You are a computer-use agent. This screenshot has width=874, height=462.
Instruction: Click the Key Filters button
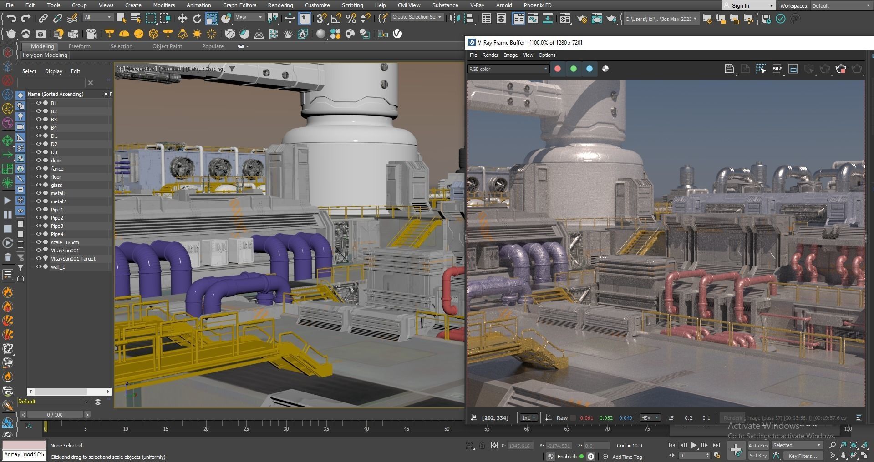point(803,456)
